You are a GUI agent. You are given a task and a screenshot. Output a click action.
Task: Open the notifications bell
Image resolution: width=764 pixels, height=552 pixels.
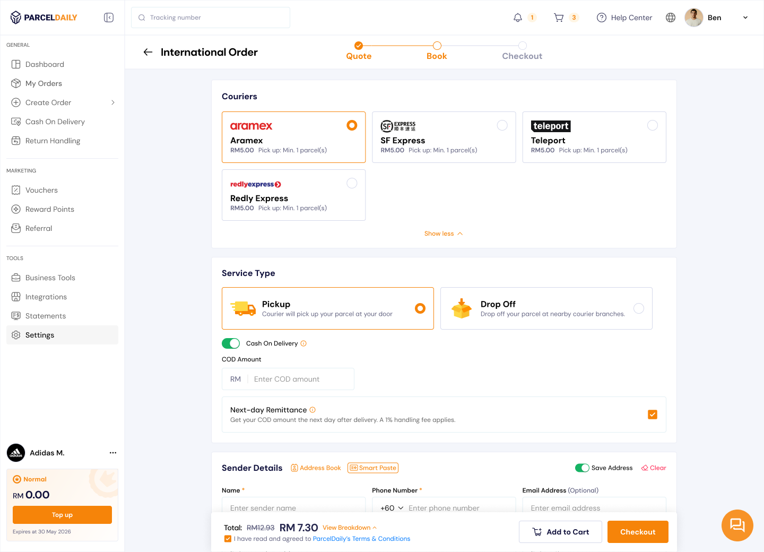(x=518, y=18)
